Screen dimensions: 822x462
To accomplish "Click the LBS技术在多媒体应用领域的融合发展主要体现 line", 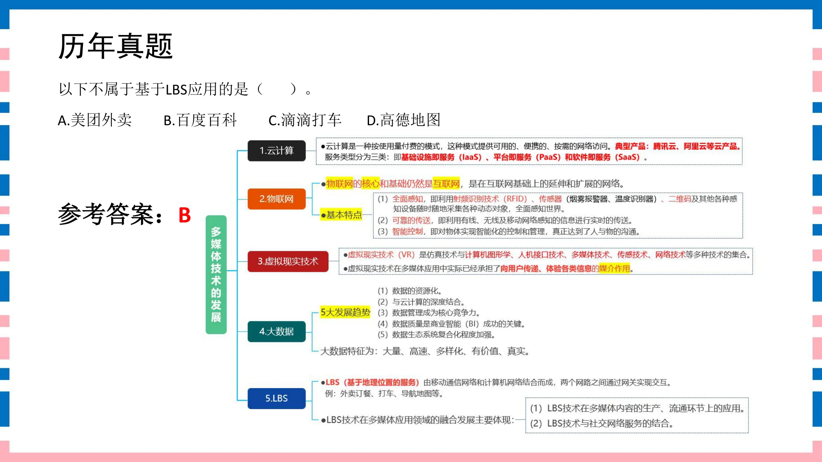I will pyautogui.click(x=418, y=420).
